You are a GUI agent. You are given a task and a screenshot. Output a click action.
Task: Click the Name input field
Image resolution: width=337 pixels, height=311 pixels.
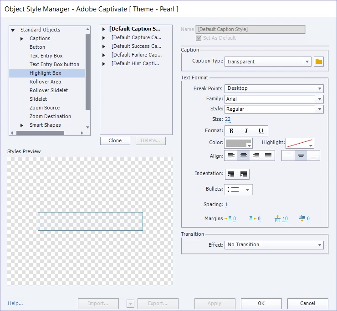[250, 30]
